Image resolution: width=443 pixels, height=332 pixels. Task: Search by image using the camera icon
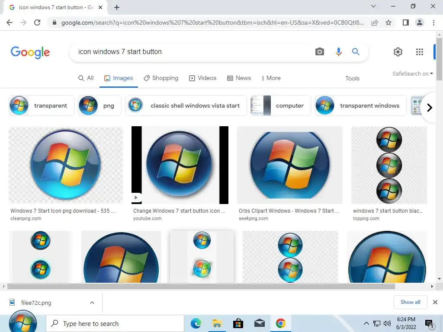click(x=320, y=52)
